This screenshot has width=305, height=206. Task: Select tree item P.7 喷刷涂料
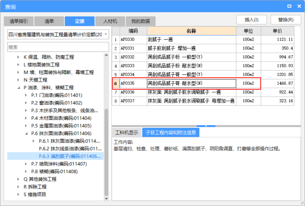[59, 164]
